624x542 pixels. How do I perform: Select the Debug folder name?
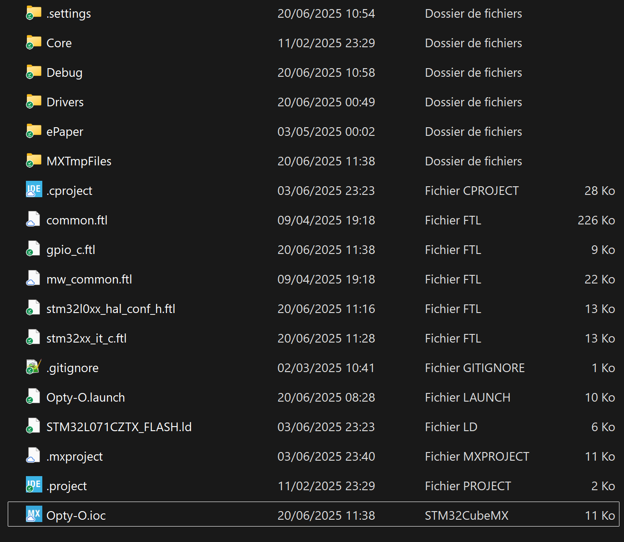coord(65,73)
